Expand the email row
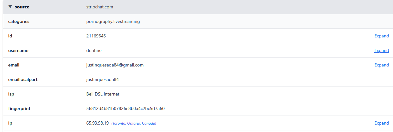The width and height of the screenshot is (393, 132). (381, 65)
